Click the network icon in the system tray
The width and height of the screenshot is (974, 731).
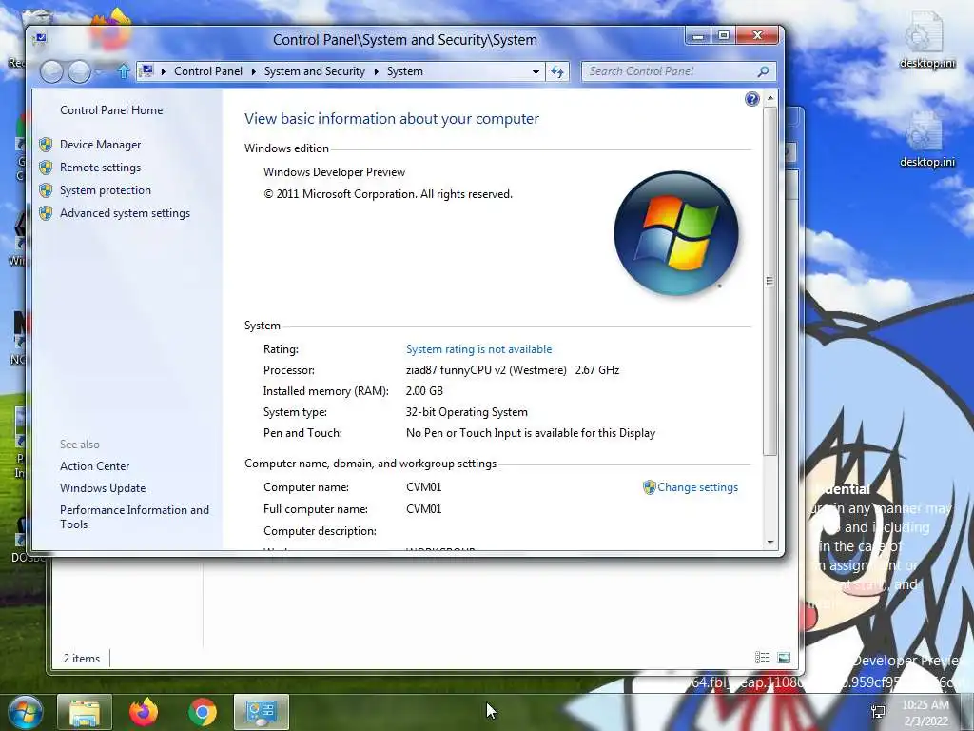point(878,711)
